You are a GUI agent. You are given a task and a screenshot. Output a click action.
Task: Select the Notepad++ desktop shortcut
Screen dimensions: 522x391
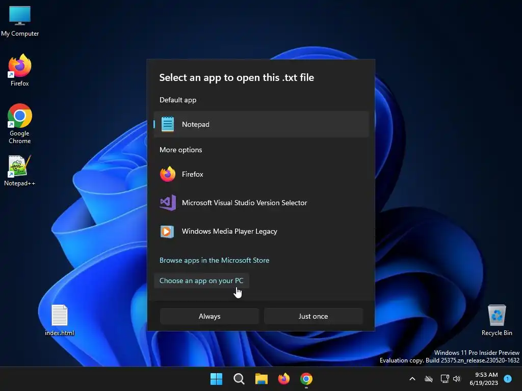(20, 171)
